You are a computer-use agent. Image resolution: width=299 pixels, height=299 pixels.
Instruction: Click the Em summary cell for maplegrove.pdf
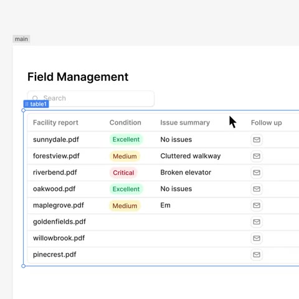point(165,205)
